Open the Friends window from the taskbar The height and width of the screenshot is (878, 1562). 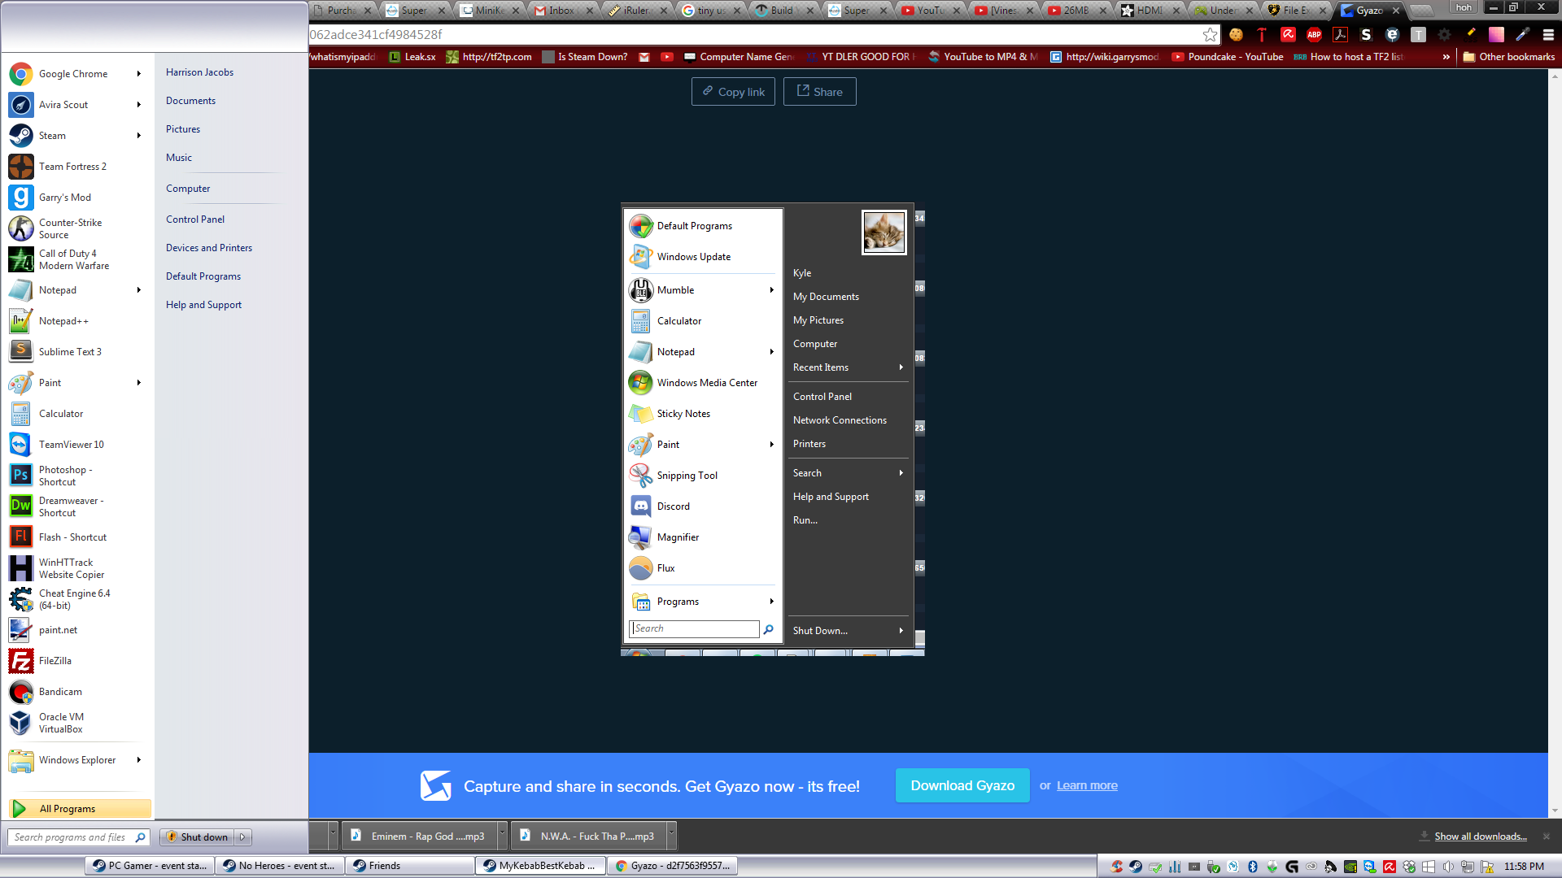[x=409, y=866]
